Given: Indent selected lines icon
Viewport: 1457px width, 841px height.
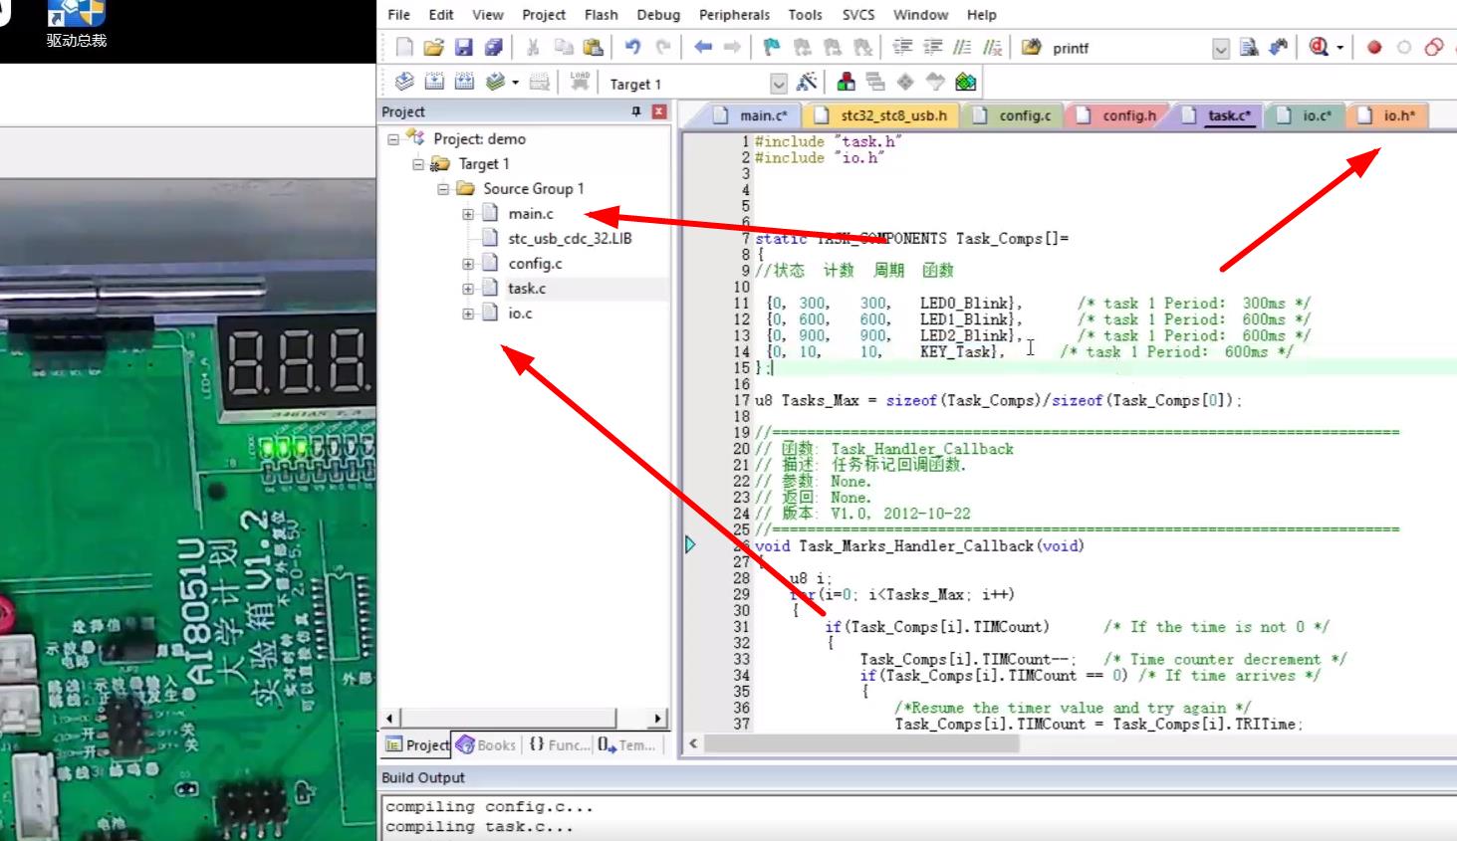Looking at the screenshot, I should tap(902, 48).
